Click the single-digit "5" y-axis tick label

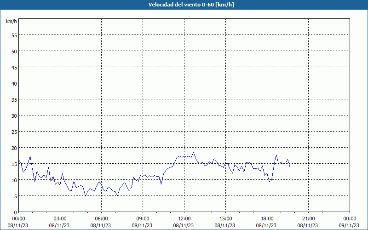point(16,196)
